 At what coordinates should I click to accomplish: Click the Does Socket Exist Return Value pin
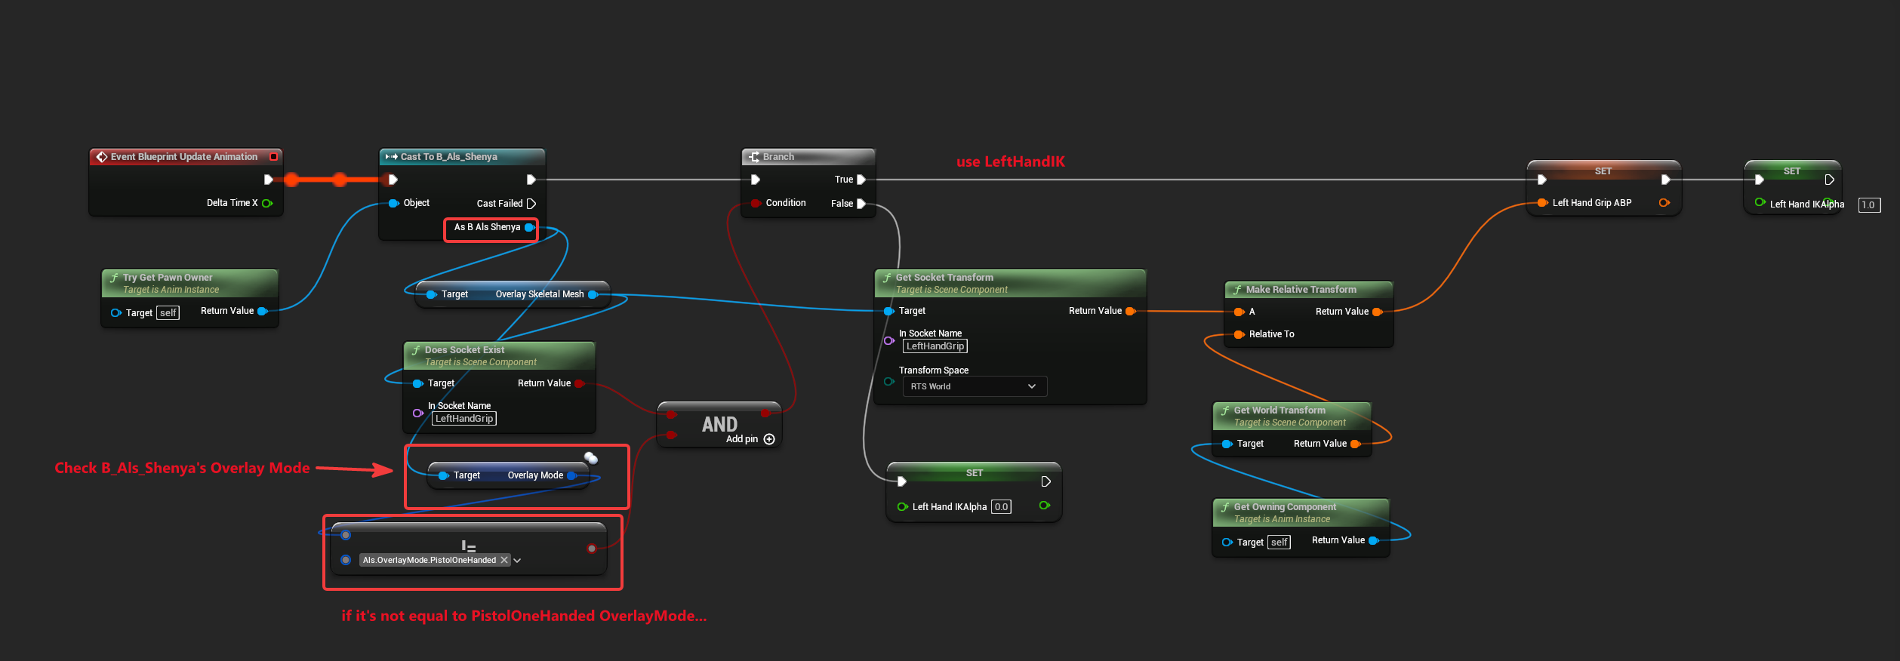pos(579,383)
